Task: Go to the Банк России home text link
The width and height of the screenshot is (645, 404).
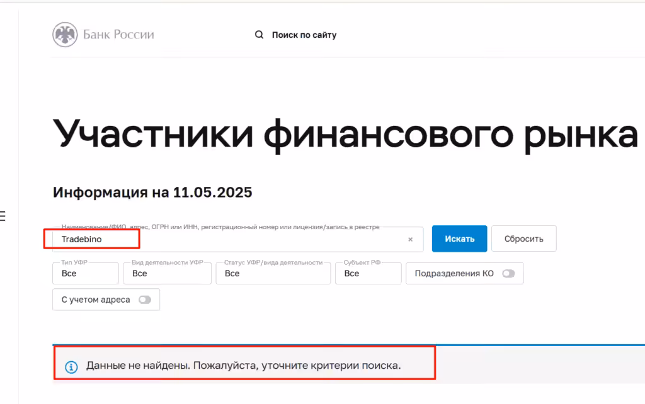Action: [118, 35]
